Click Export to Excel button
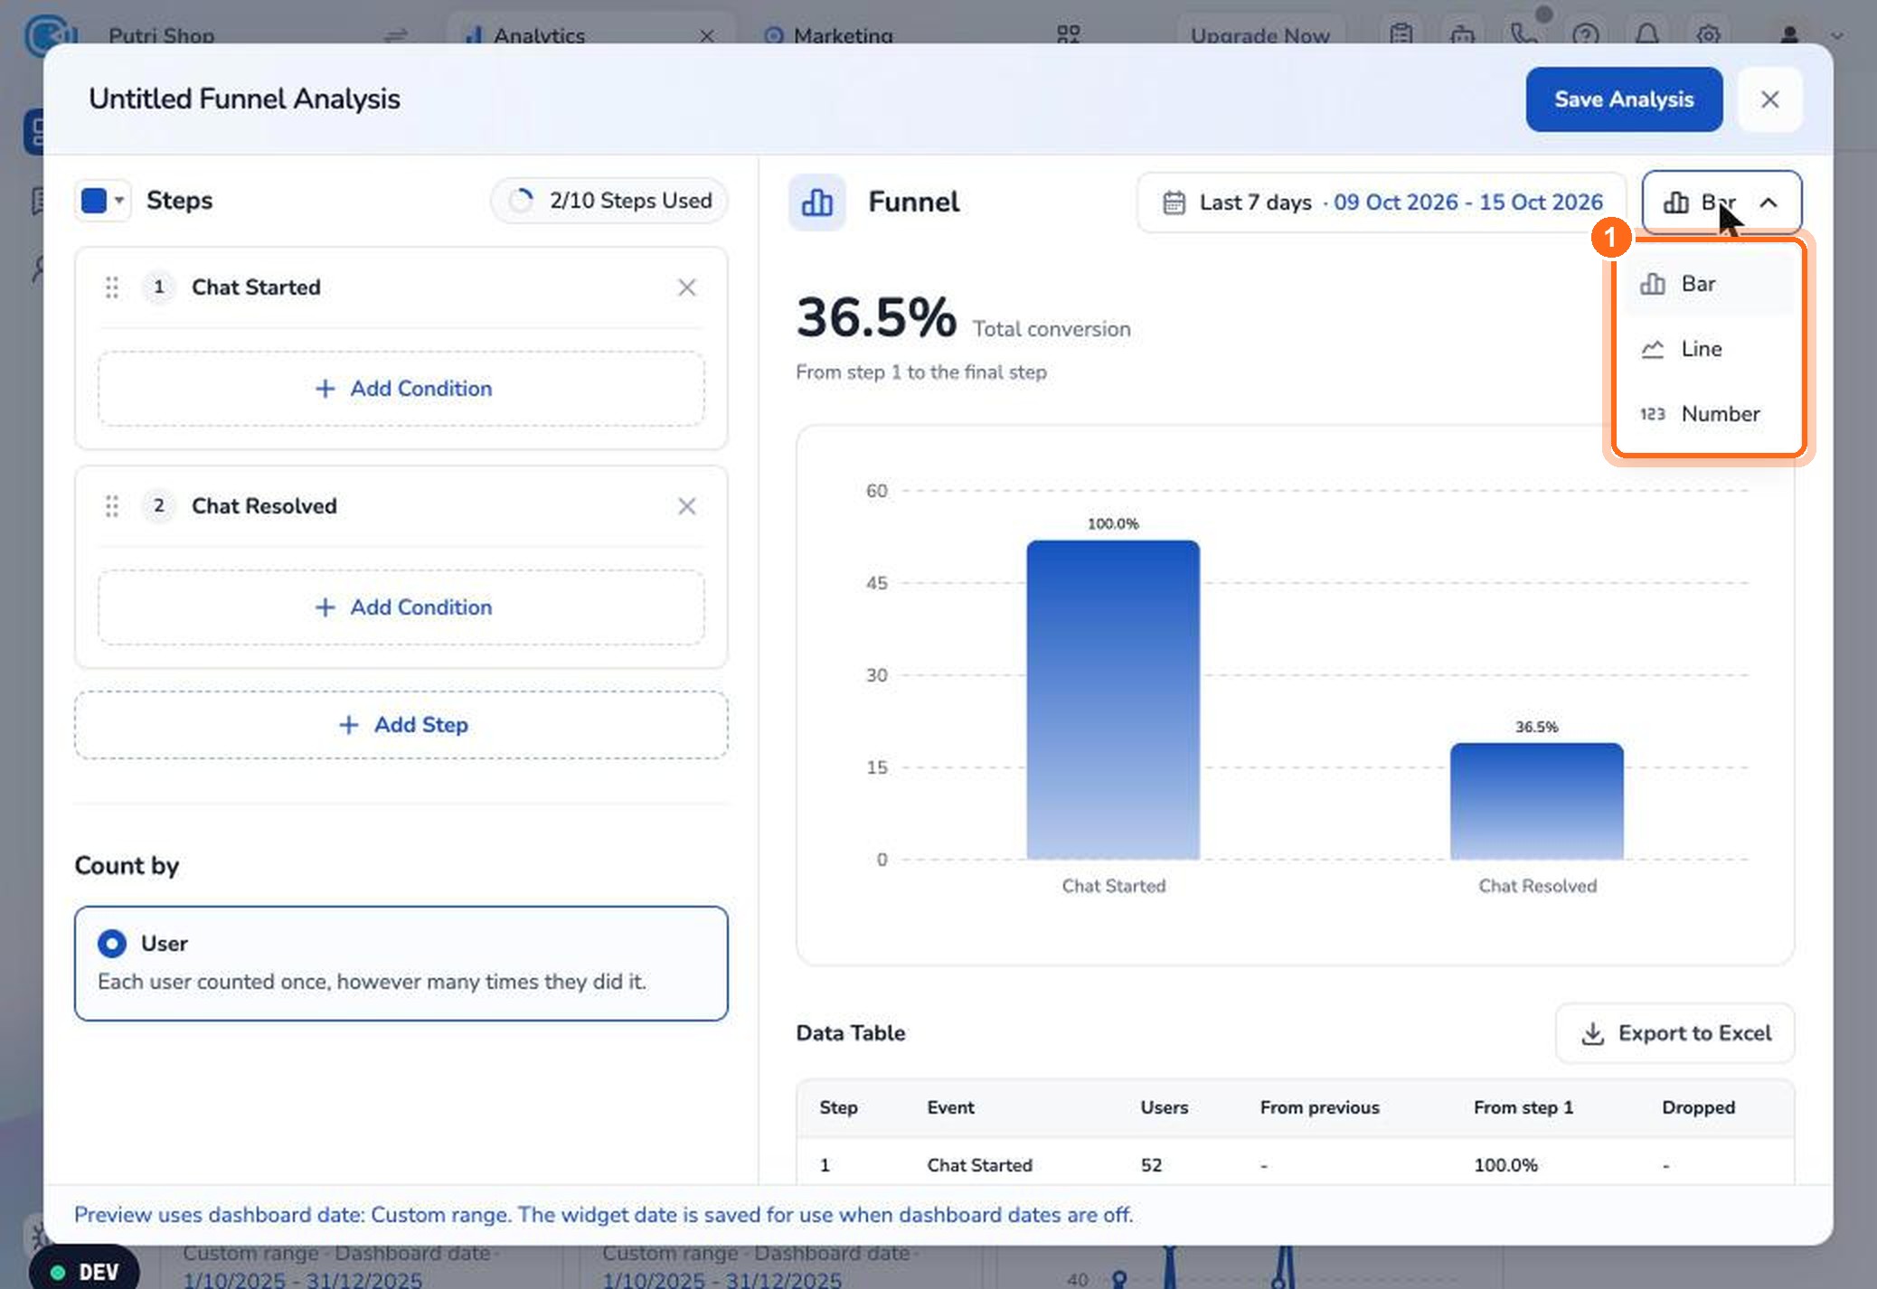This screenshot has width=1877, height=1289. (x=1674, y=1033)
